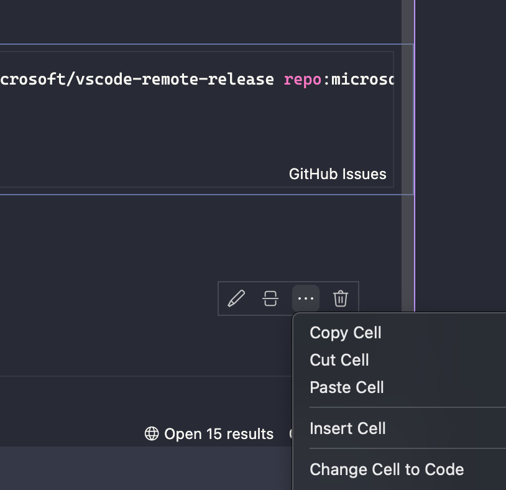
Task: Choose Insert Cell from the menu
Action: [347, 428]
